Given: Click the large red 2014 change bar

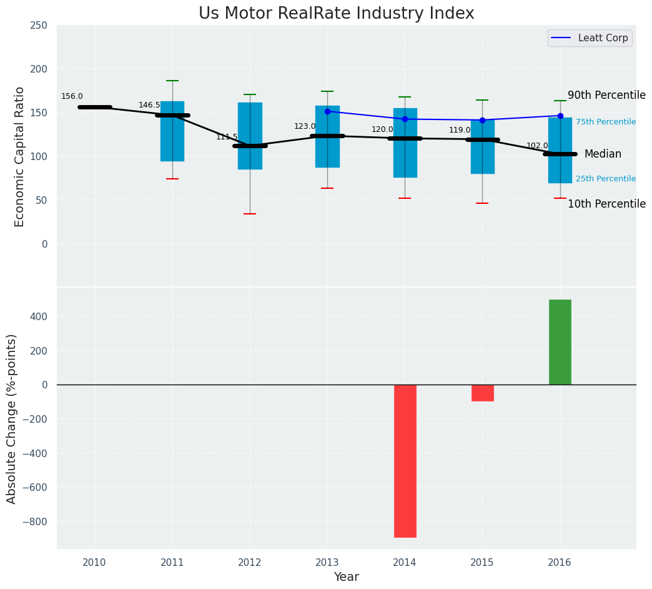Looking at the screenshot, I should click(x=405, y=461).
